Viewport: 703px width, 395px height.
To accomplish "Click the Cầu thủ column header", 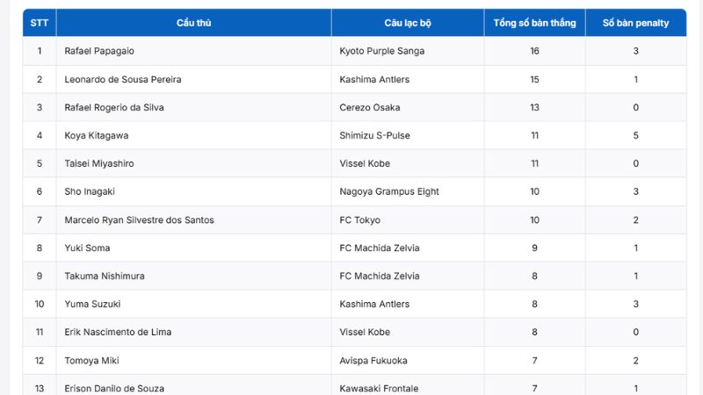I will (193, 23).
